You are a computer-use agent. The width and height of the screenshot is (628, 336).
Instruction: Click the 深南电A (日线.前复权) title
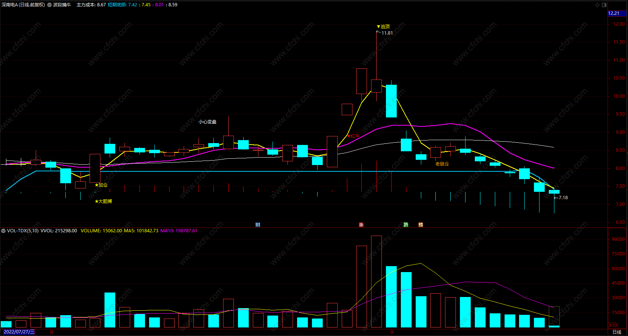[x=23, y=5]
